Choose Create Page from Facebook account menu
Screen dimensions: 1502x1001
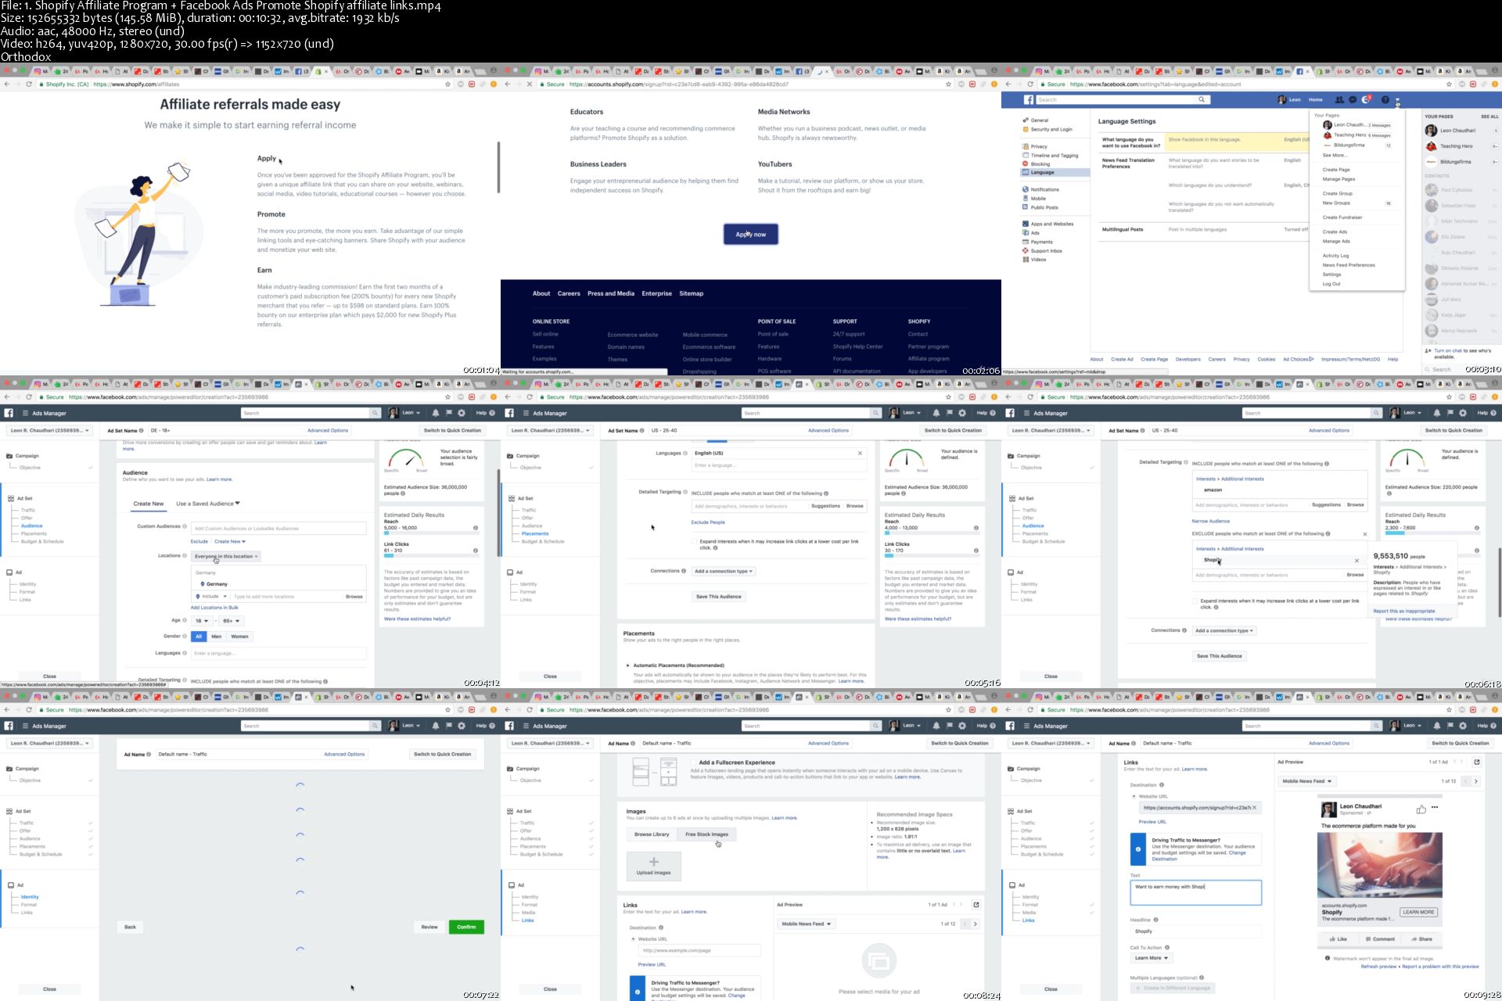[1336, 170]
